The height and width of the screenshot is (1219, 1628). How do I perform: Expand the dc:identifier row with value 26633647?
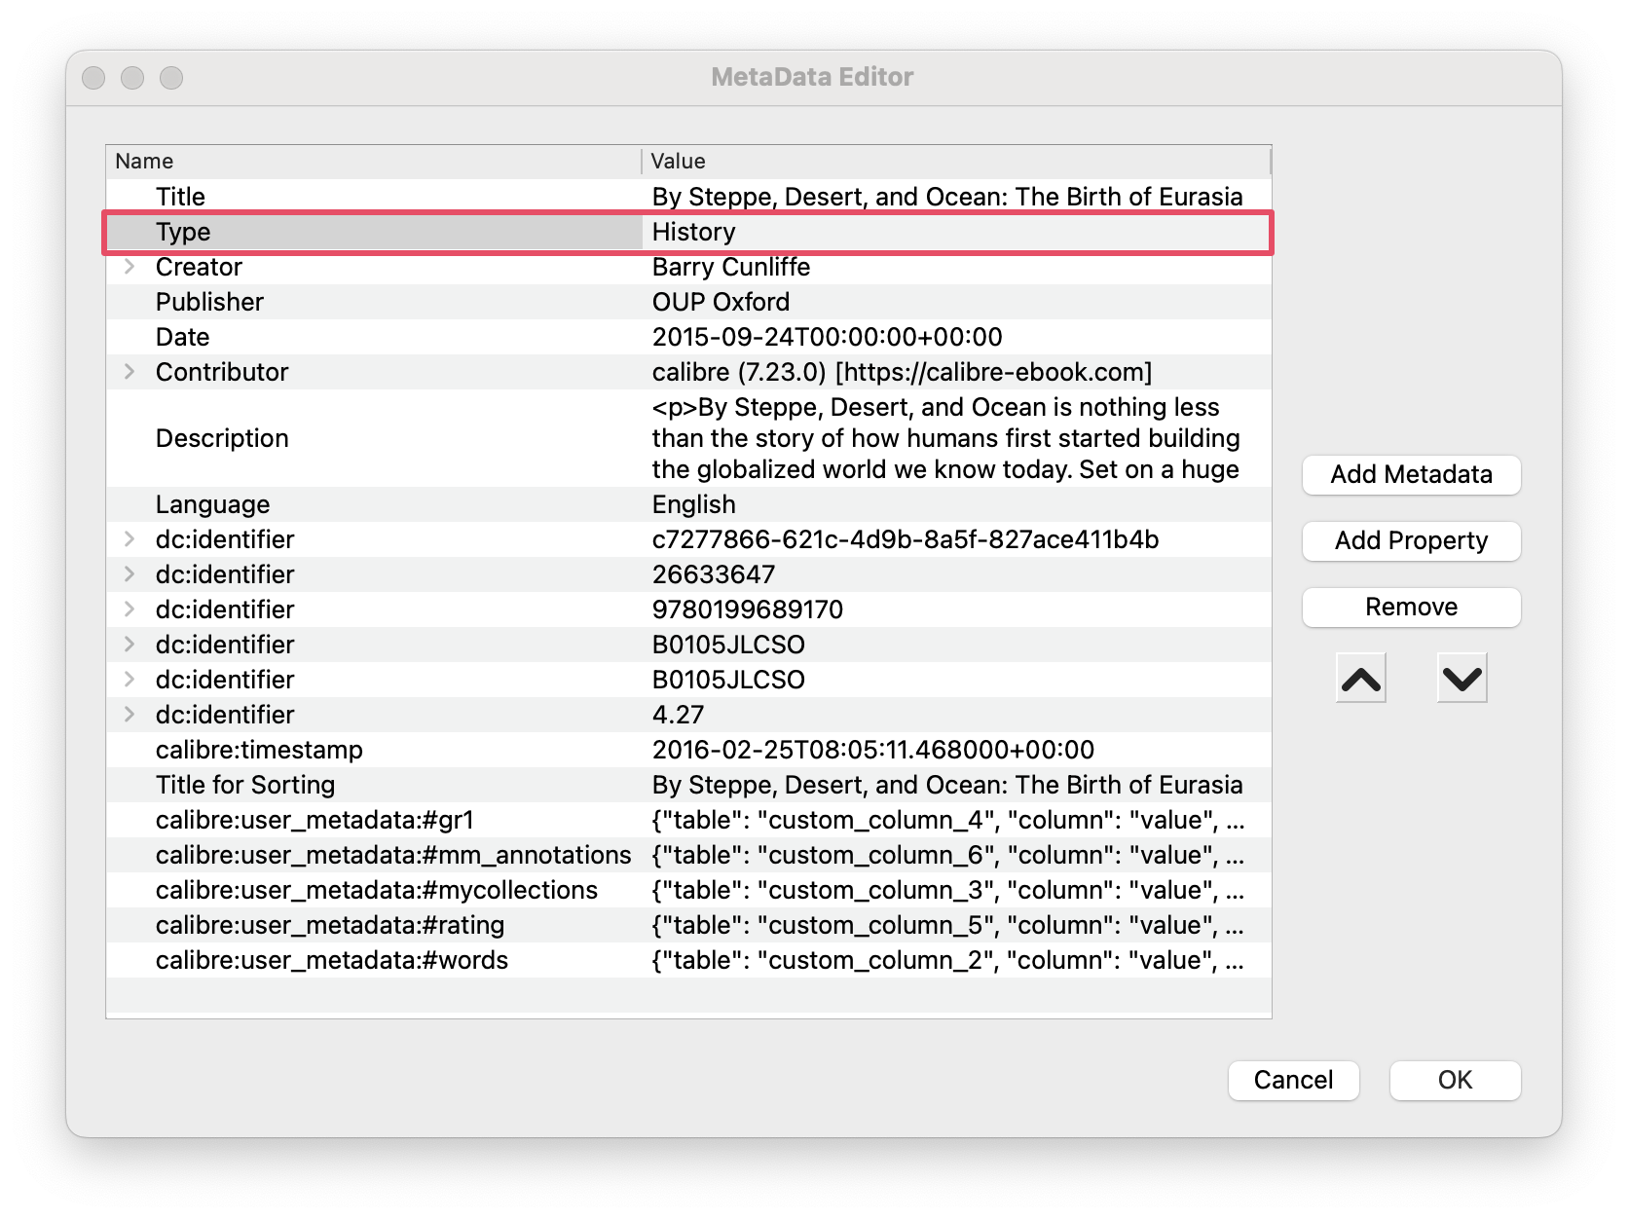(129, 574)
